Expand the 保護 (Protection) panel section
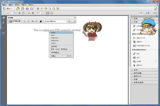Image resolution: width=160 pixels, height=106 pixels. tap(145, 79)
